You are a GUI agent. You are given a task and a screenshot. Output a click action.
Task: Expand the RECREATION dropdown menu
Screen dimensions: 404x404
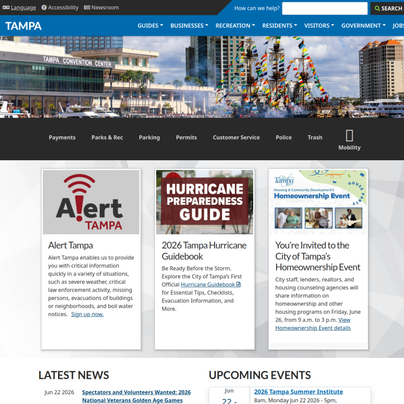[235, 26]
